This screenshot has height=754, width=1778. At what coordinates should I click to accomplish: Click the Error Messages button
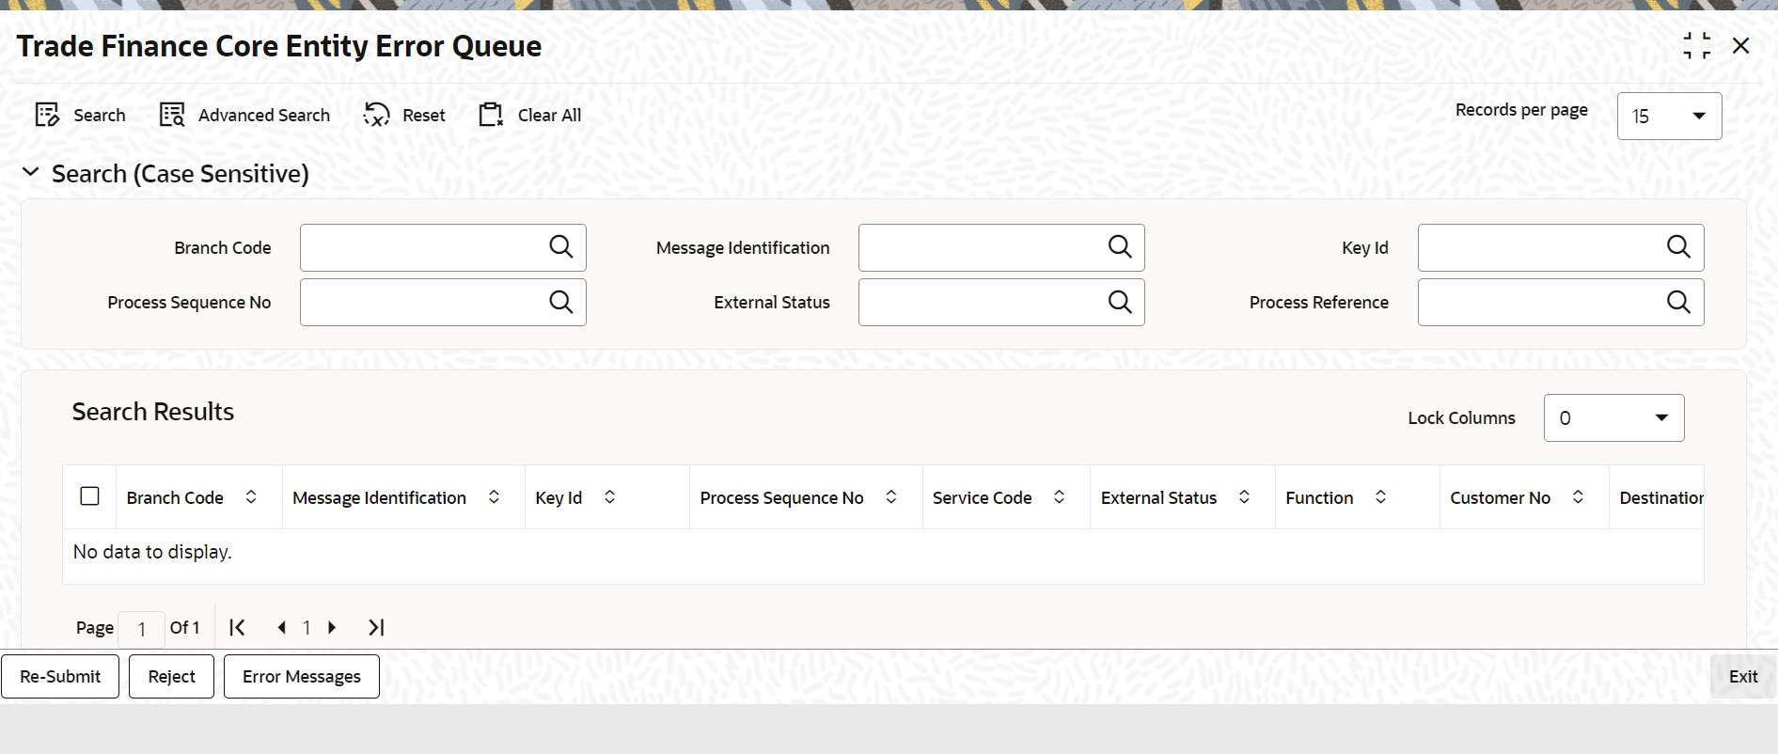(x=302, y=676)
